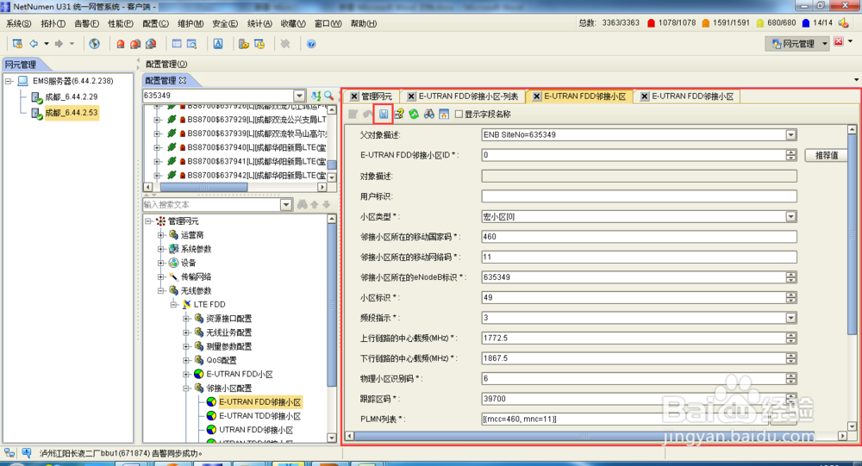Click the double red alarm lamp icon

click(x=135, y=44)
